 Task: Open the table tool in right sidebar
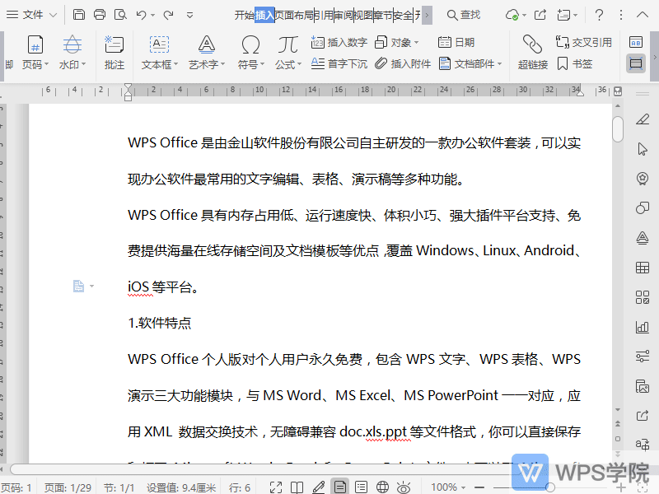tap(643, 268)
